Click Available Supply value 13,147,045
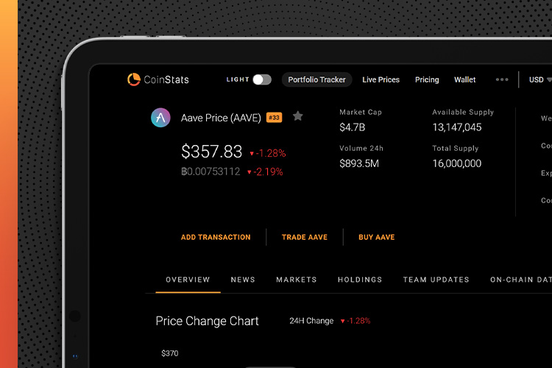Image resolution: width=552 pixels, height=368 pixels. point(457,127)
